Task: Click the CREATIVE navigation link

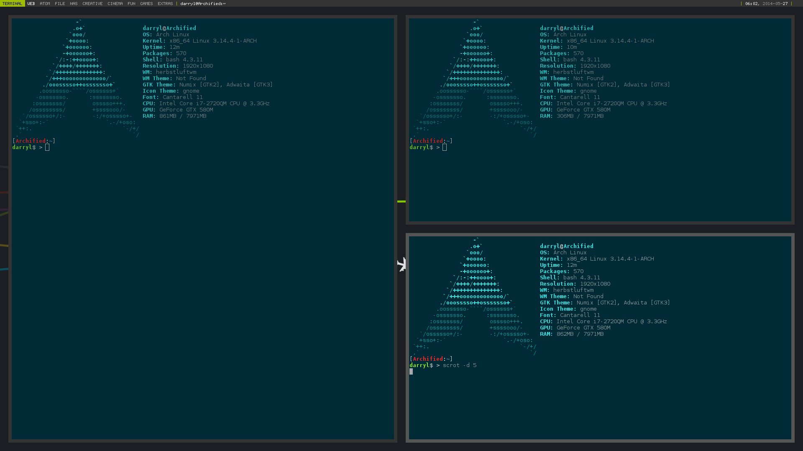Action: click(x=92, y=4)
